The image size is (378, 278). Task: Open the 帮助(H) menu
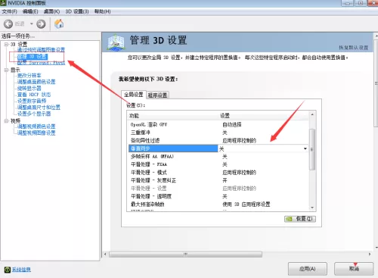[102, 11]
